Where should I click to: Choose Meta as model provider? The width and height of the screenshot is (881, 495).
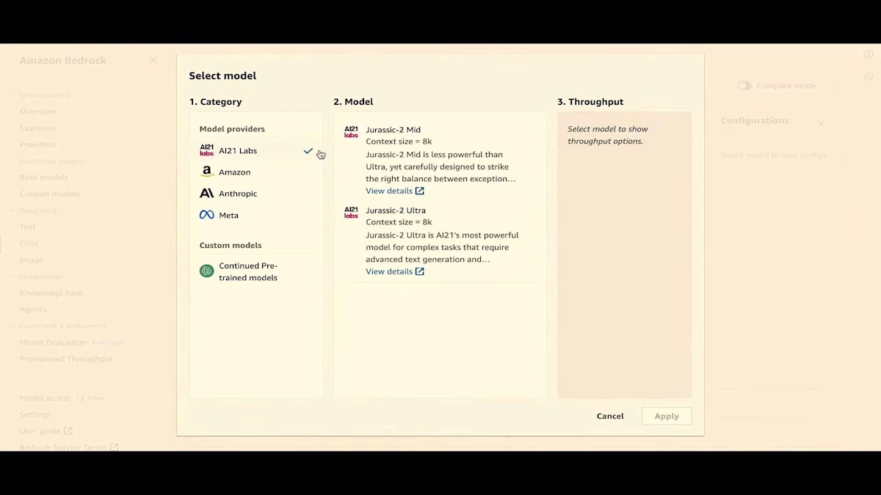pos(256,215)
